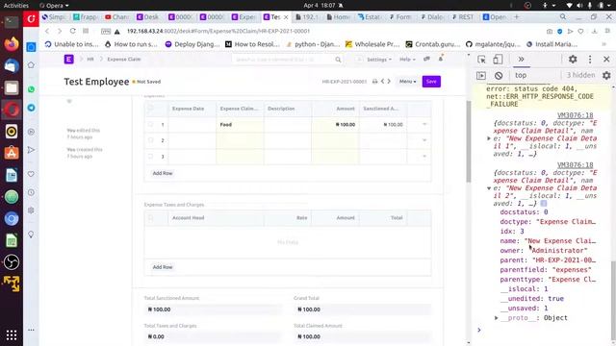
Task: Collapse the second Expense Claim Detail console object
Action: point(489,188)
